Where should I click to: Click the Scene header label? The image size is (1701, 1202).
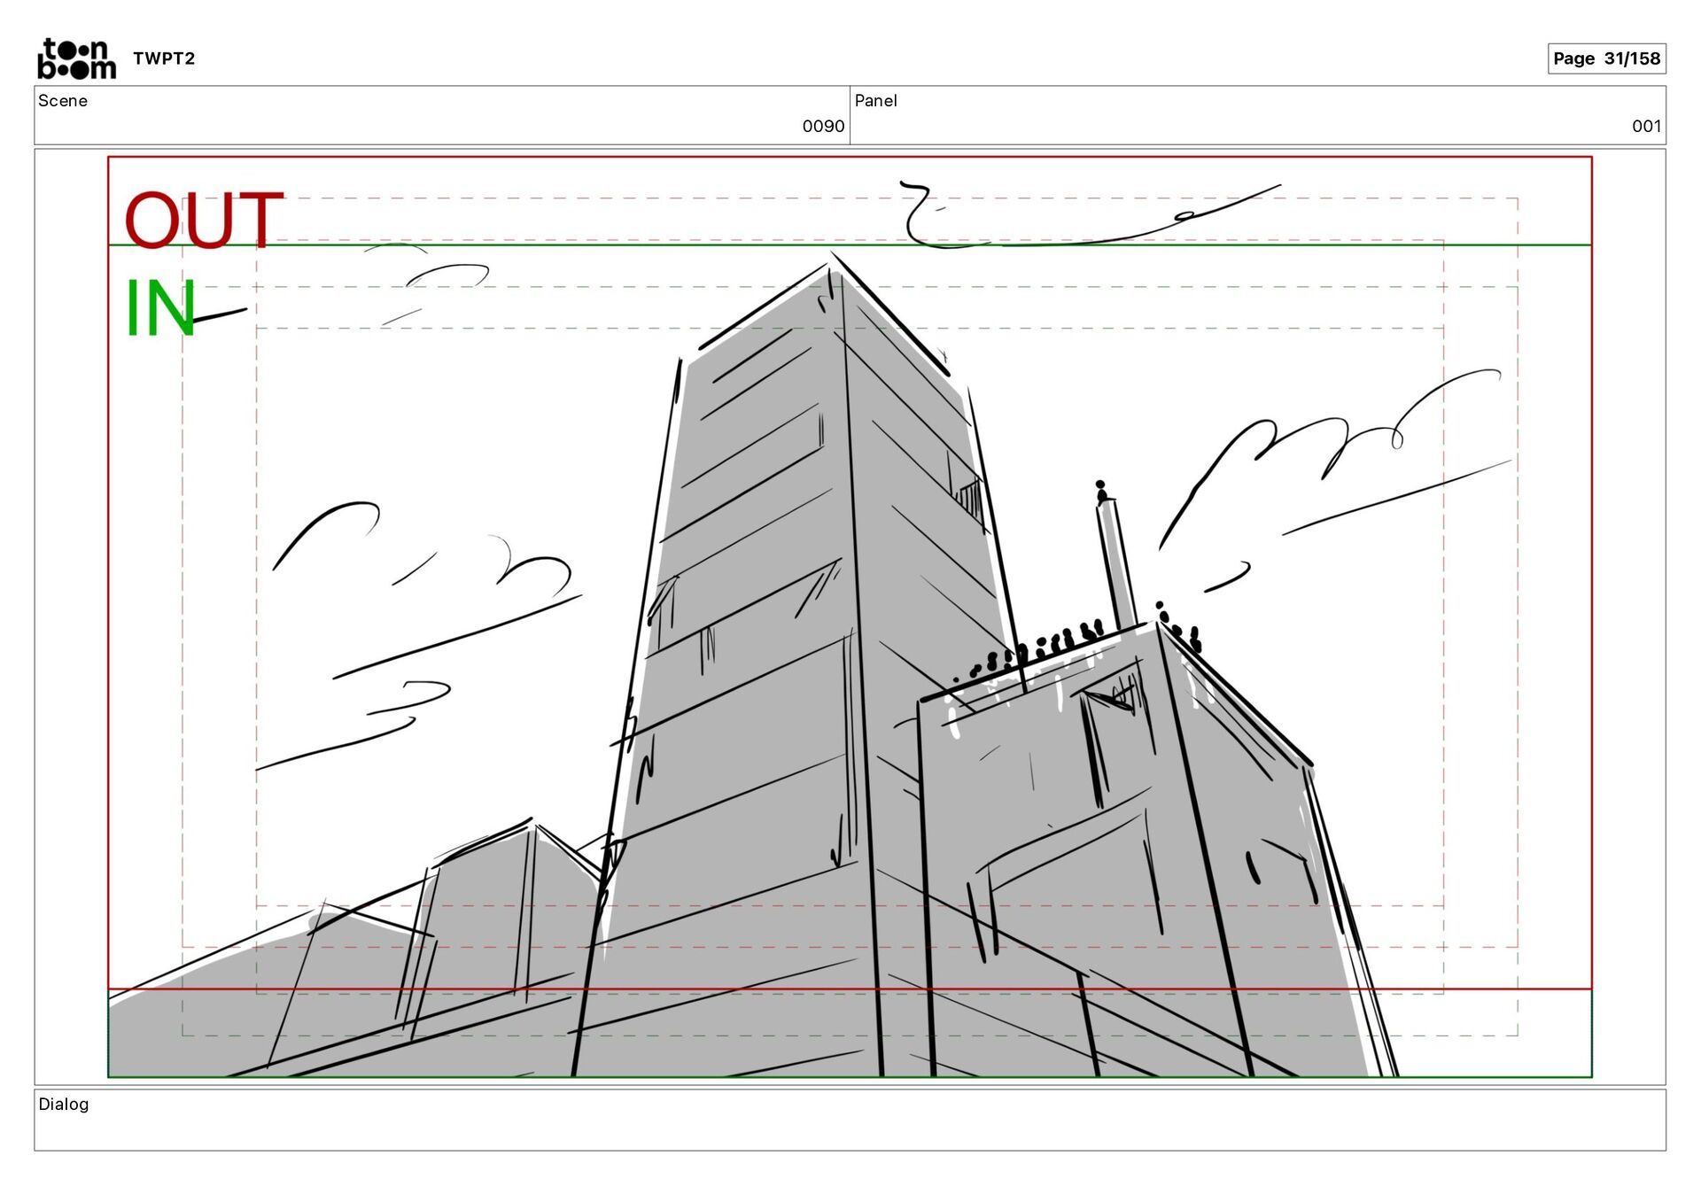[63, 101]
